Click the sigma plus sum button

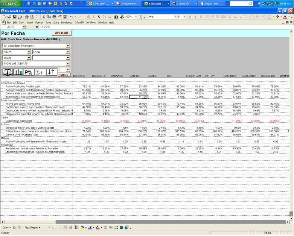pos(40,72)
